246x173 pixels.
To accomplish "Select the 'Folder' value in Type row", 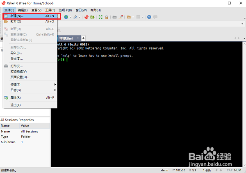I will [26, 137].
